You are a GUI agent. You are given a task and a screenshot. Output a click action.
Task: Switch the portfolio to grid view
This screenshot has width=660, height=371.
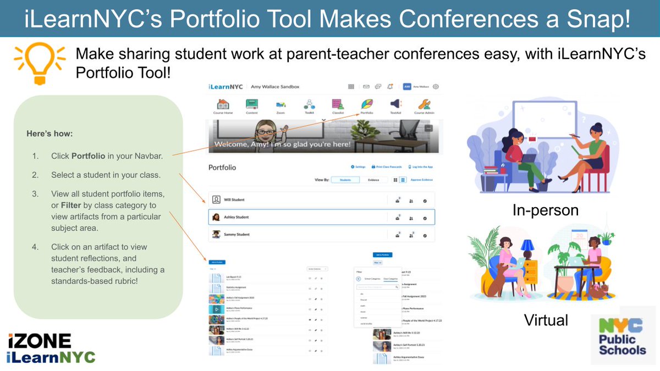[x=395, y=180]
